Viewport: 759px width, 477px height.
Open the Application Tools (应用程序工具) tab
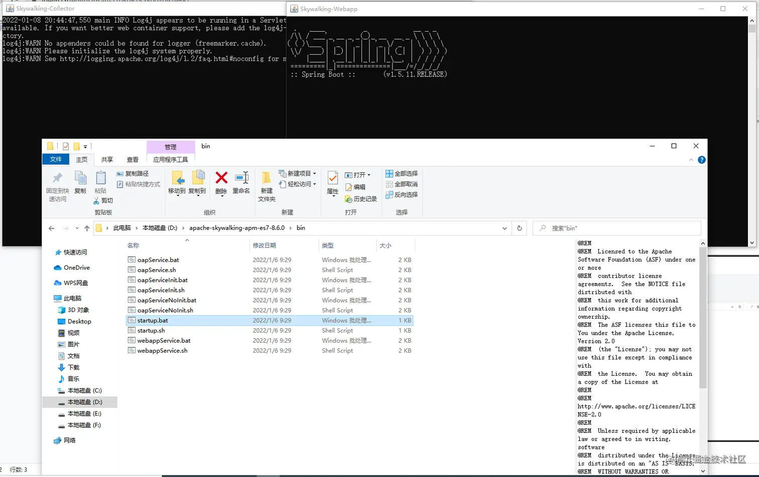pyautogui.click(x=171, y=159)
